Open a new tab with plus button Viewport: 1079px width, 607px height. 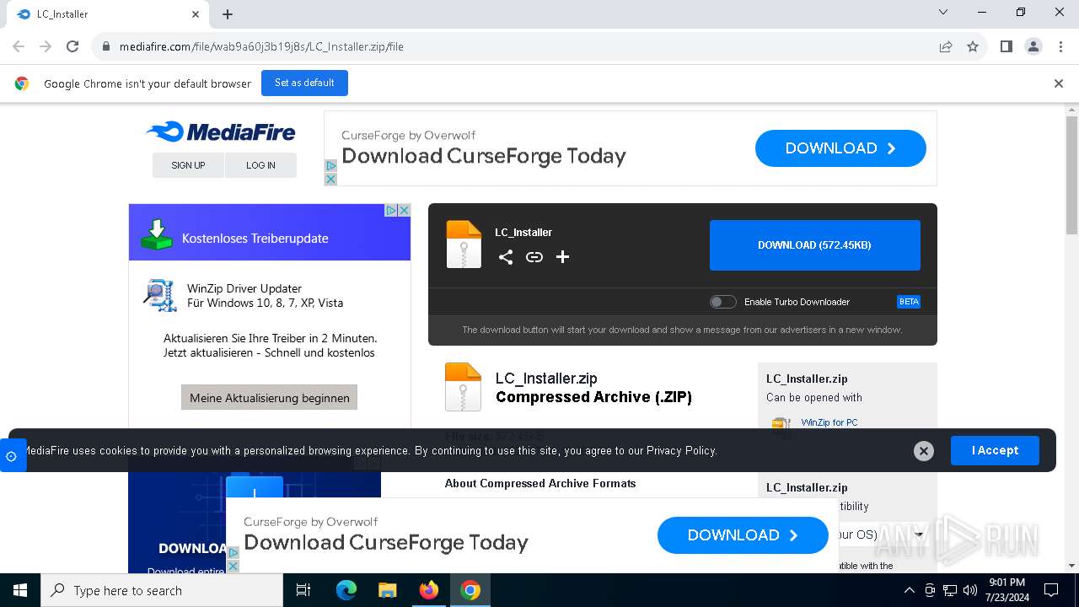pyautogui.click(x=228, y=13)
